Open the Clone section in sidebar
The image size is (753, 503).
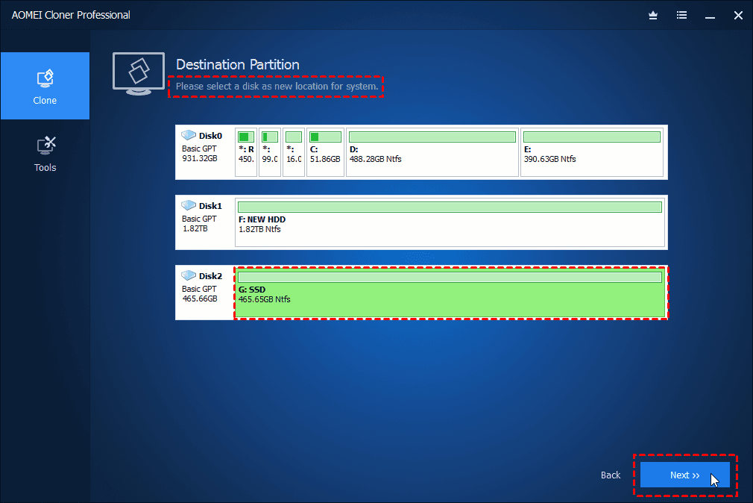45,86
